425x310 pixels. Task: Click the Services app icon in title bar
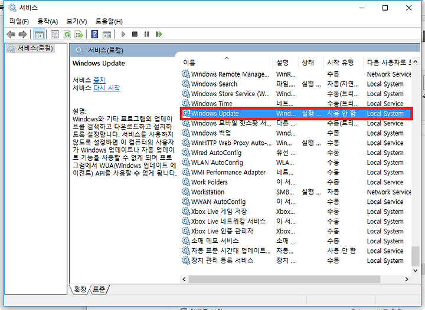12,8
